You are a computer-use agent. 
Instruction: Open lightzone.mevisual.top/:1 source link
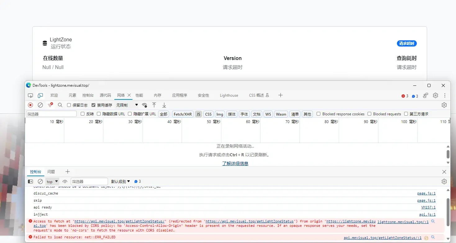click(x=403, y=222)
